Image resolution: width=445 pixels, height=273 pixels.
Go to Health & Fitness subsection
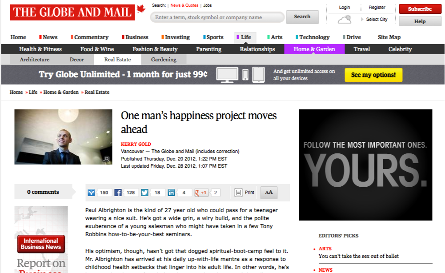pyautogui.click(x=40, y=49)
